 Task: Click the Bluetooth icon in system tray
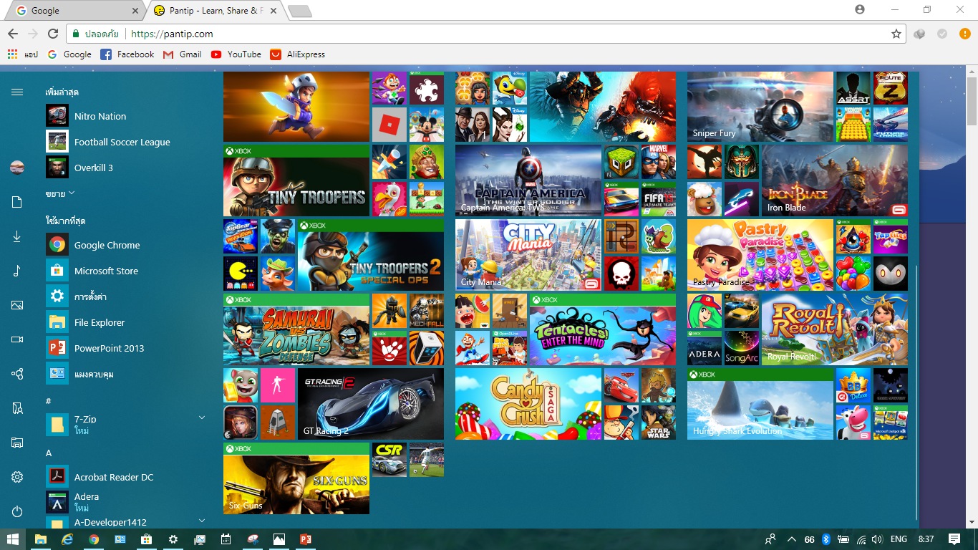tap(826, 539)
